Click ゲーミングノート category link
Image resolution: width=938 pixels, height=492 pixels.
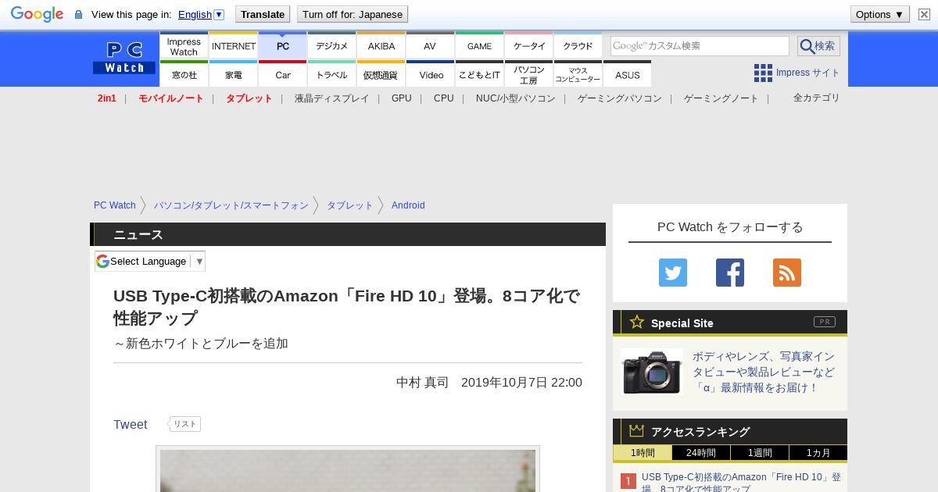[x=721, y=98]
